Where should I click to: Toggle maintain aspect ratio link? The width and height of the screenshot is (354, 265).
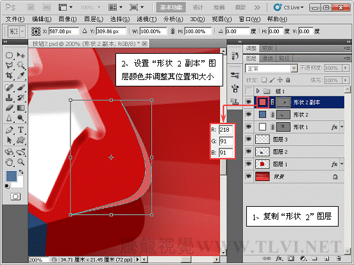point(173,31)
